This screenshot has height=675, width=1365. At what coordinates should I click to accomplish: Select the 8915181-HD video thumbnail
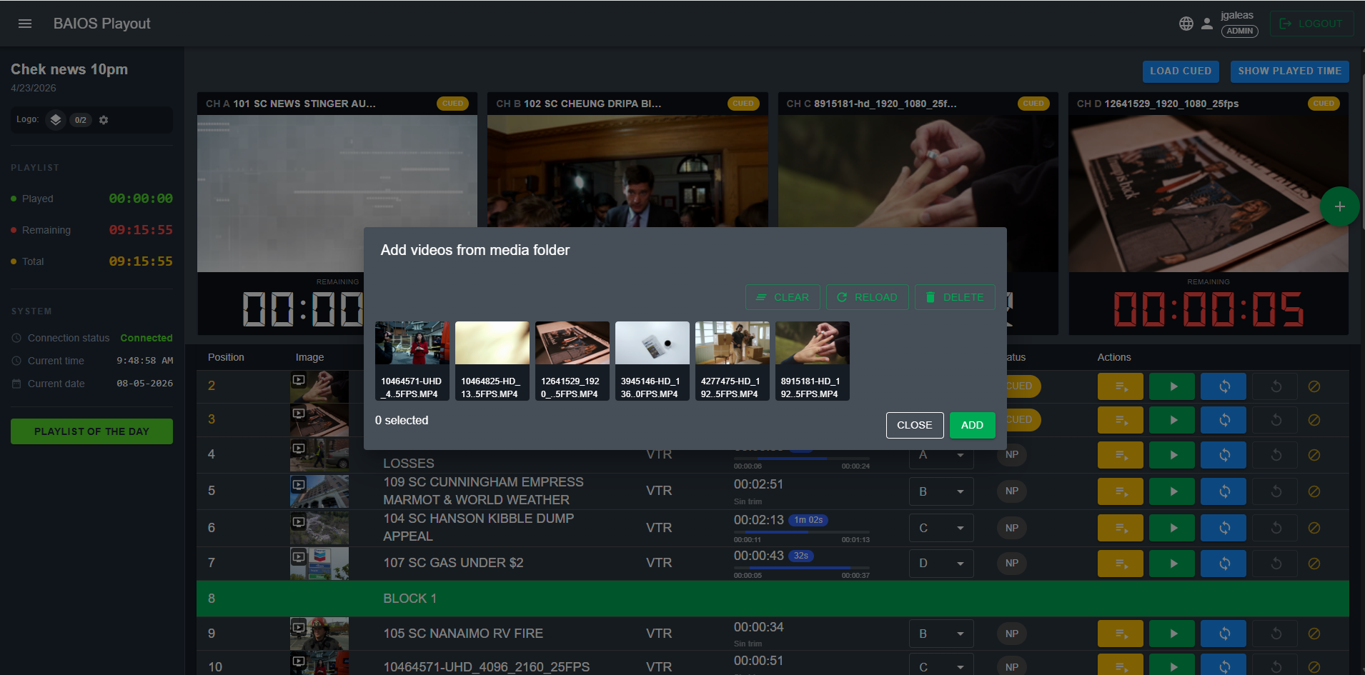[x=813, y=361]
